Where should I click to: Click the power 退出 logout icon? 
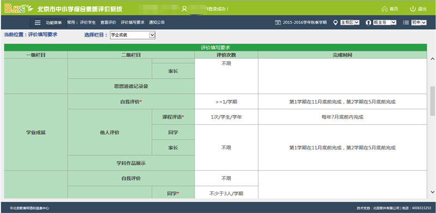[x=413, y=9]
